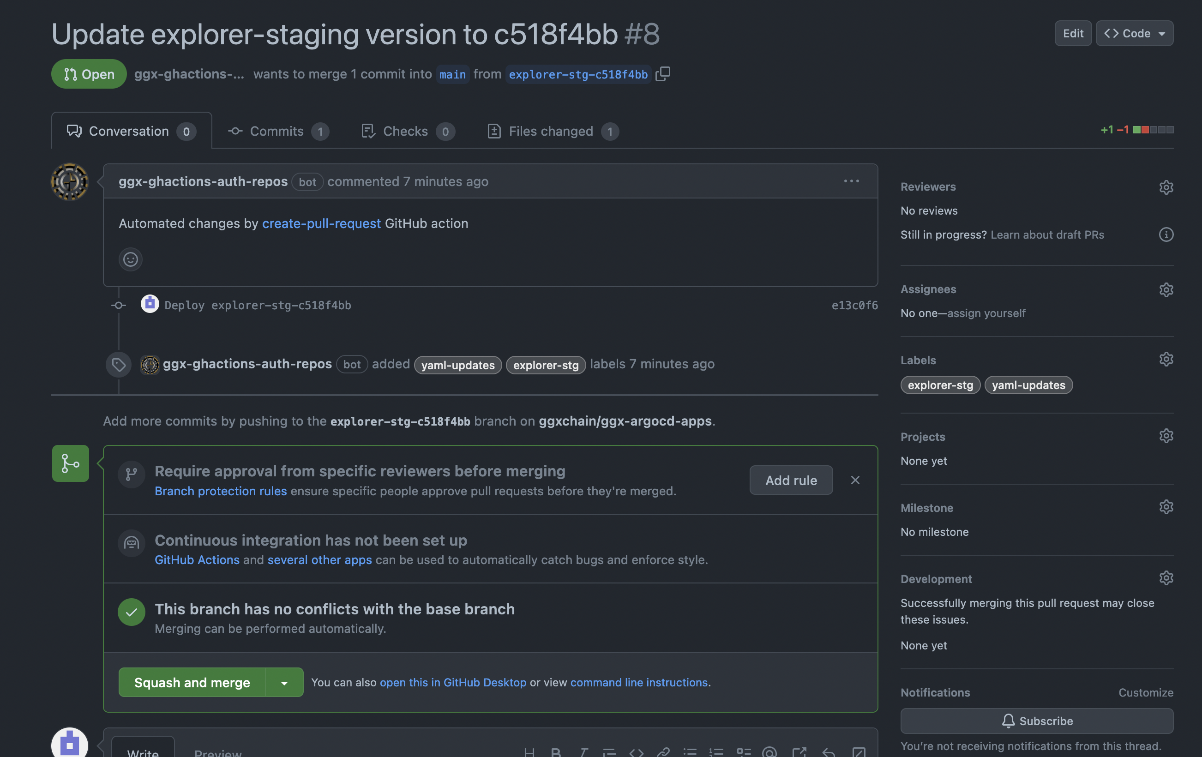Viewport: 1202px width, 757px height.
Task: Click the diffstat colored blocks
Action: tap(1153, 130)
